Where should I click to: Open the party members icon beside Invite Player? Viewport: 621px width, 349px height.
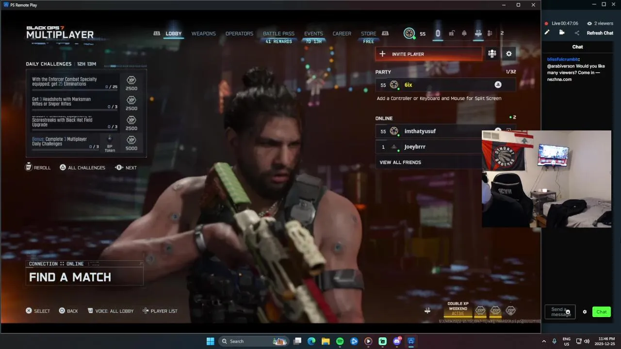point(492,54)
